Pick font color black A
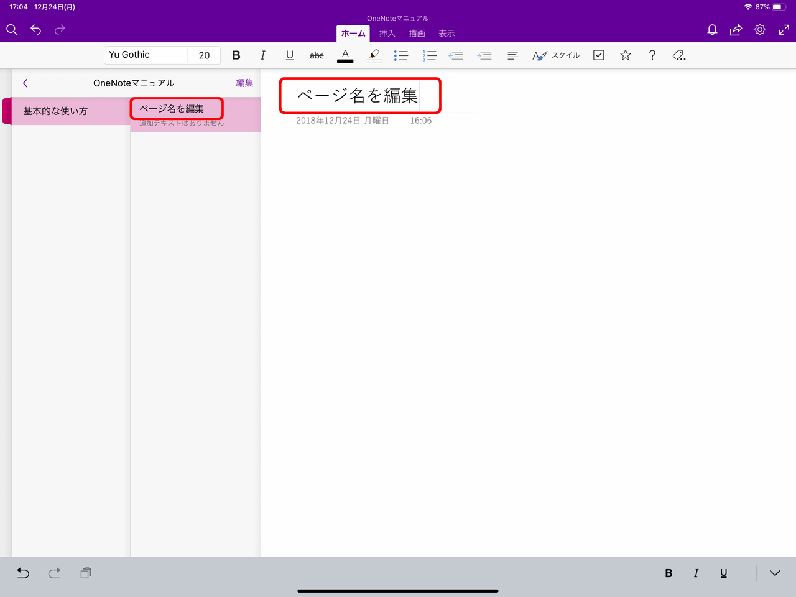Image resolution: width=796 pixels, height=597 pixels. click(x=345, y=55)
